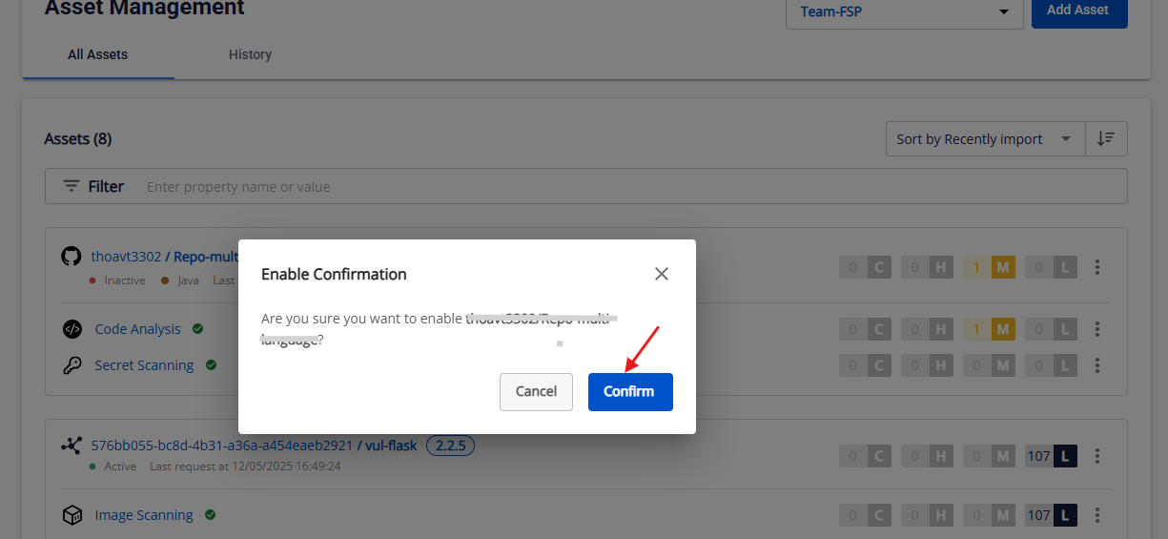Switch to the History tab
Viewport: 1168px width, 539px height.
point(250,54)
